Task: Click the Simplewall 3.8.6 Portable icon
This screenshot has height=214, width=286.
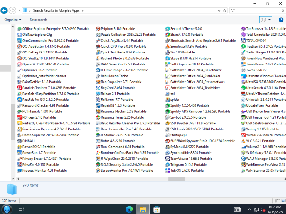Action: pyautogui.click(x=167, y=47)
